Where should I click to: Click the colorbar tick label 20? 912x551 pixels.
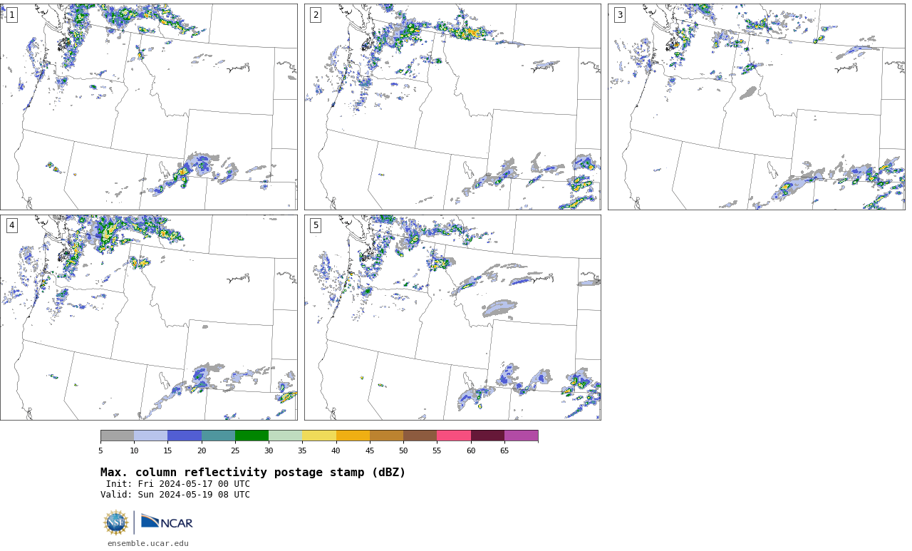point(202,450)
